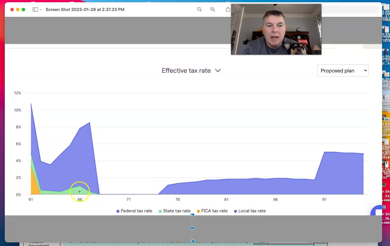Click the 71 label on the age axis
The width and height of the screenshot is (390, 246).
pyautogui.click(x=128, y=199)
